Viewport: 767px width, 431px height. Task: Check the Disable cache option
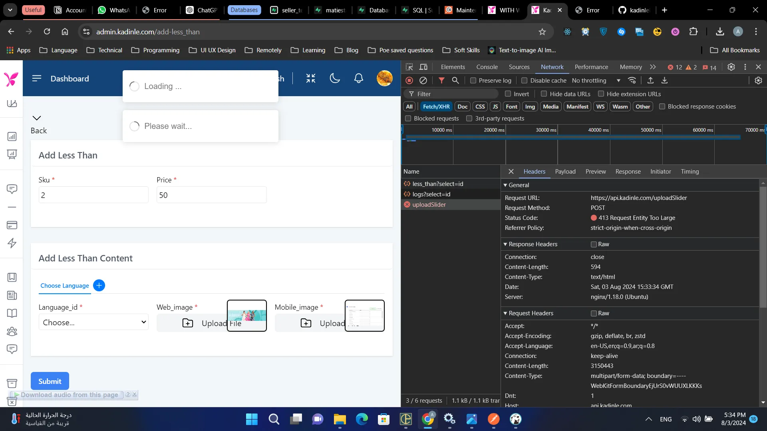[525, 81]
